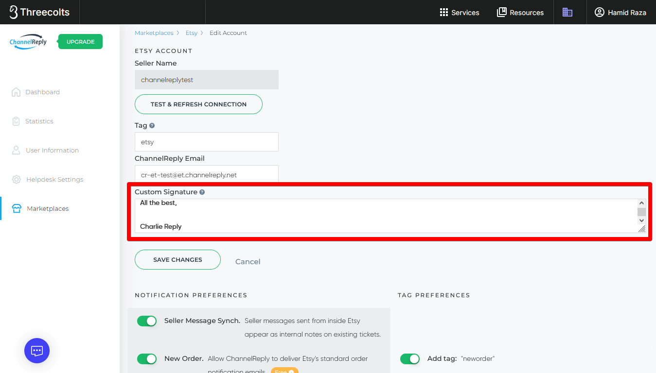Toggle Add tag neworder switch
The width and height of the screenshot is (656, 373).
pyautogui.click(x=410, y=359)
